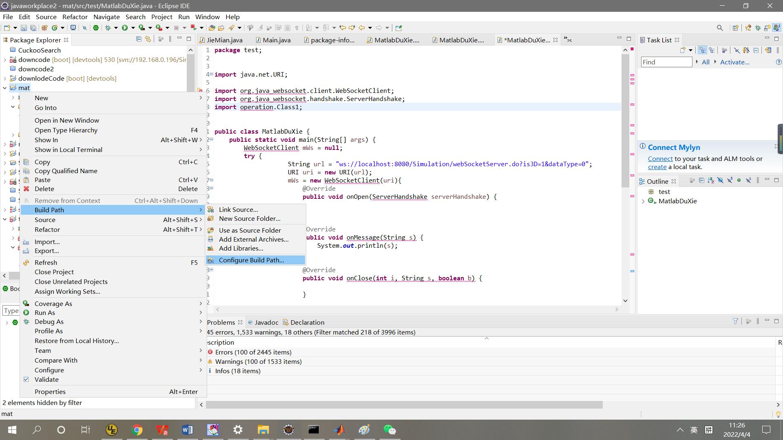Open the dropdown arrow beside Run button
The image size is (783, 440).
pos(133,28)
